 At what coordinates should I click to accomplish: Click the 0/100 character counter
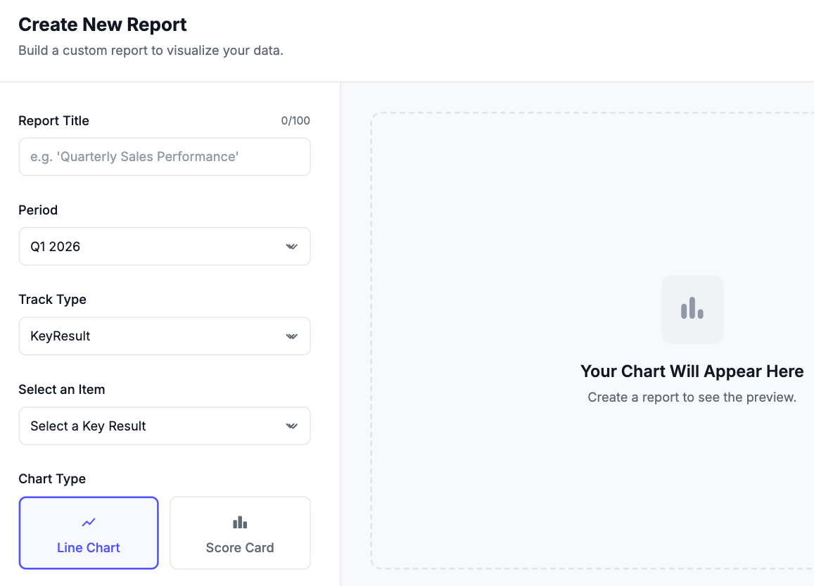click(x=295, y=121)
